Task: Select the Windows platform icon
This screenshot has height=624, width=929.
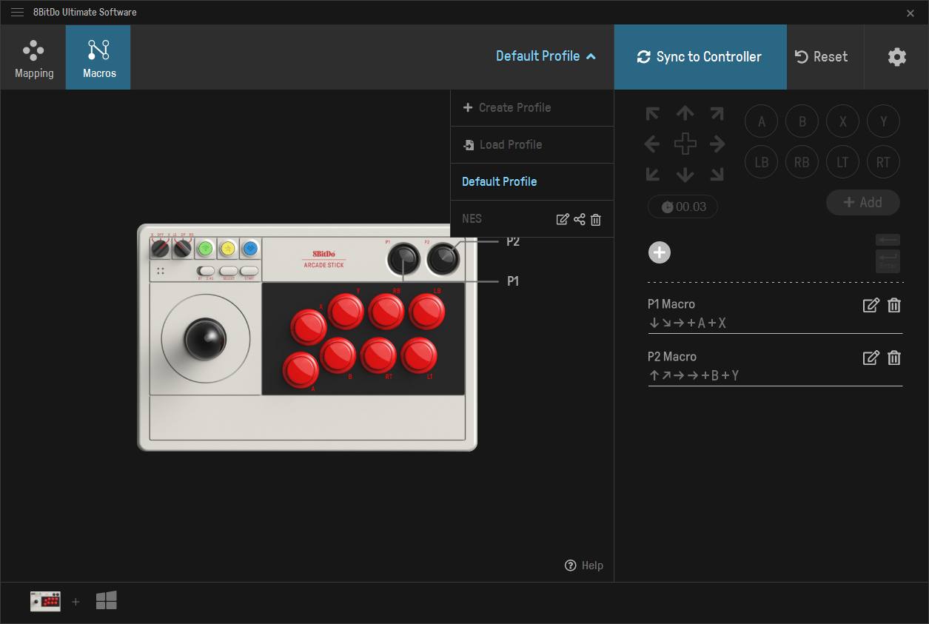Action: tap(107, 601)
